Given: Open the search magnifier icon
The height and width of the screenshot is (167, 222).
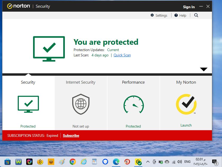Looking at the screenshot, I should click(x=196, y=15).
